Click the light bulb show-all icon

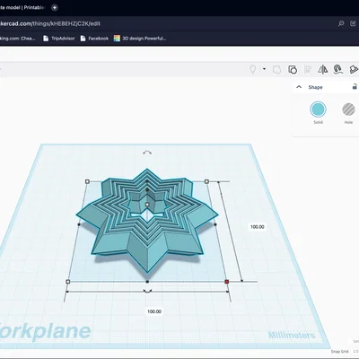(253, 69)
